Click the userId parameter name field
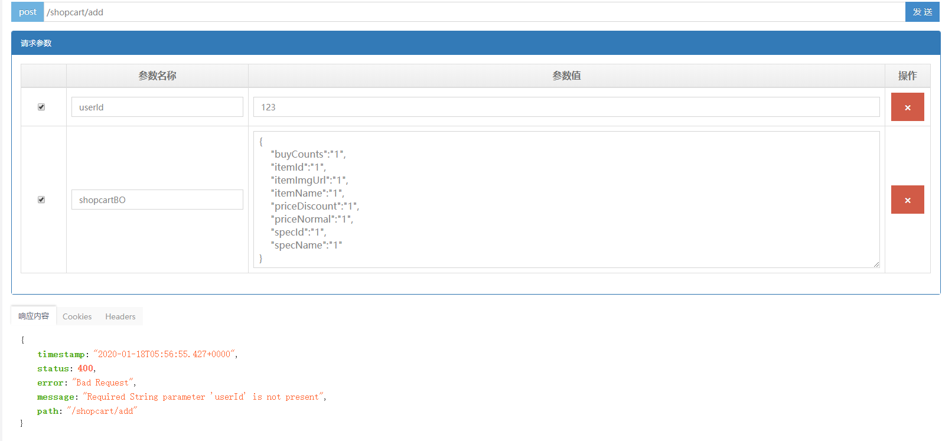 (157, 107)
